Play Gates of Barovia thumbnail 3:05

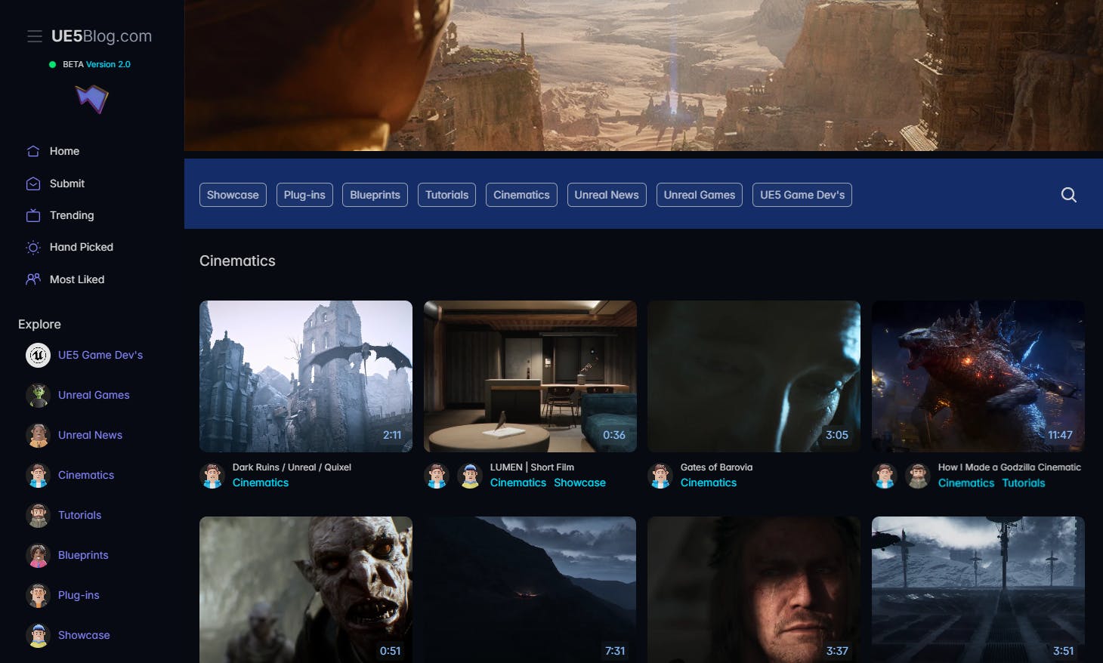pos(754,376)
